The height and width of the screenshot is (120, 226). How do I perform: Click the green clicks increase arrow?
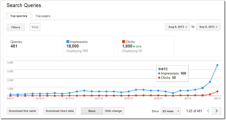coord(134,46)
